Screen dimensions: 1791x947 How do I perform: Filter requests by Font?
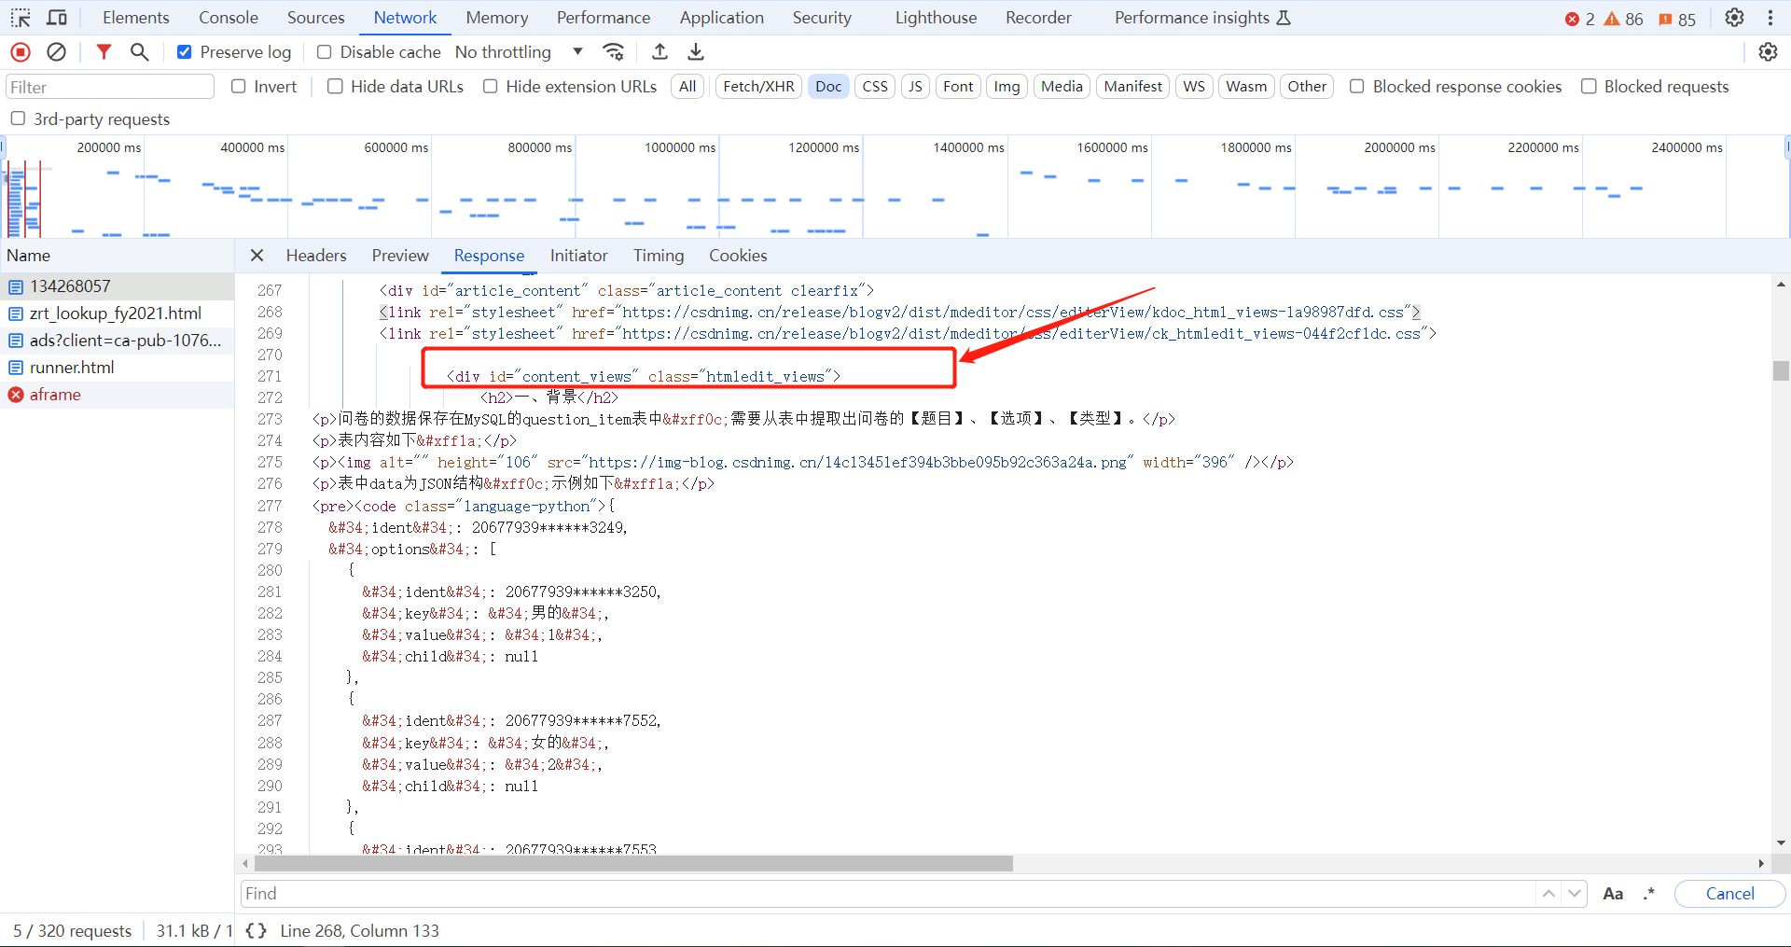tap(958, 87)
